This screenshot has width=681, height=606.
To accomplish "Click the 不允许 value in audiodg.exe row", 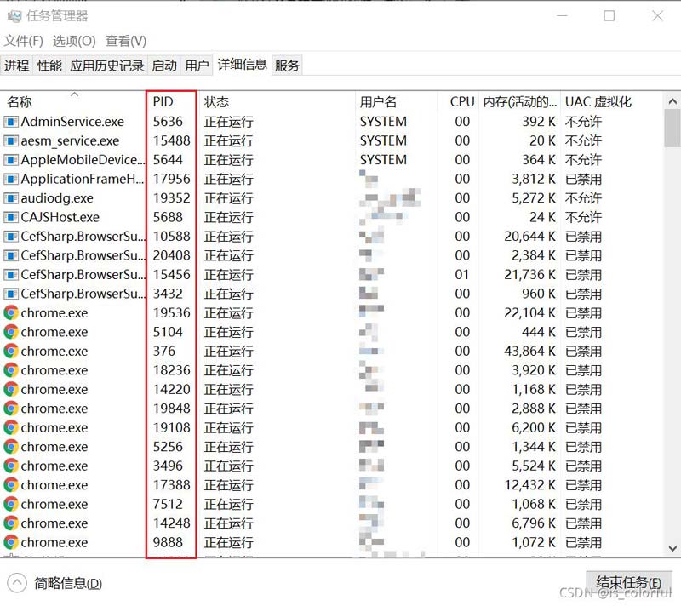I will 583,198.
